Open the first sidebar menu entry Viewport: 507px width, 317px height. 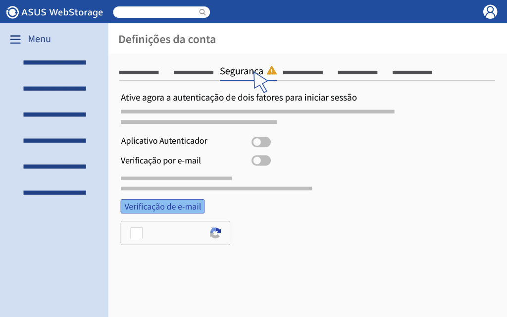[54, 62]
